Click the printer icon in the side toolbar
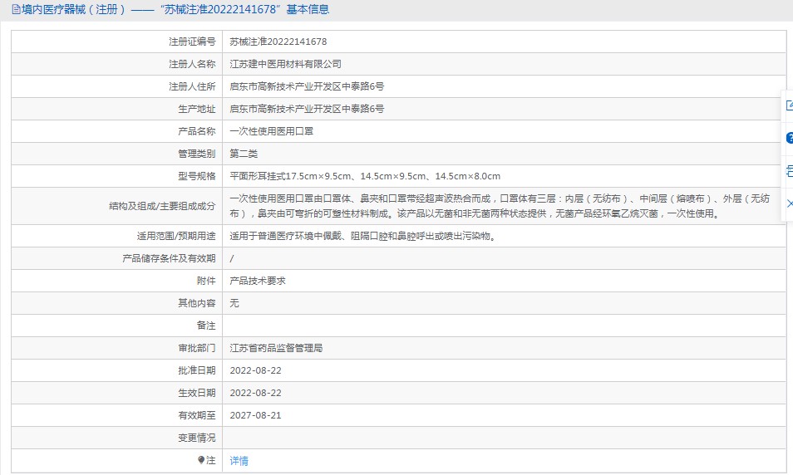Viewport: 793px width, 475px height. (x=790, y=171)
